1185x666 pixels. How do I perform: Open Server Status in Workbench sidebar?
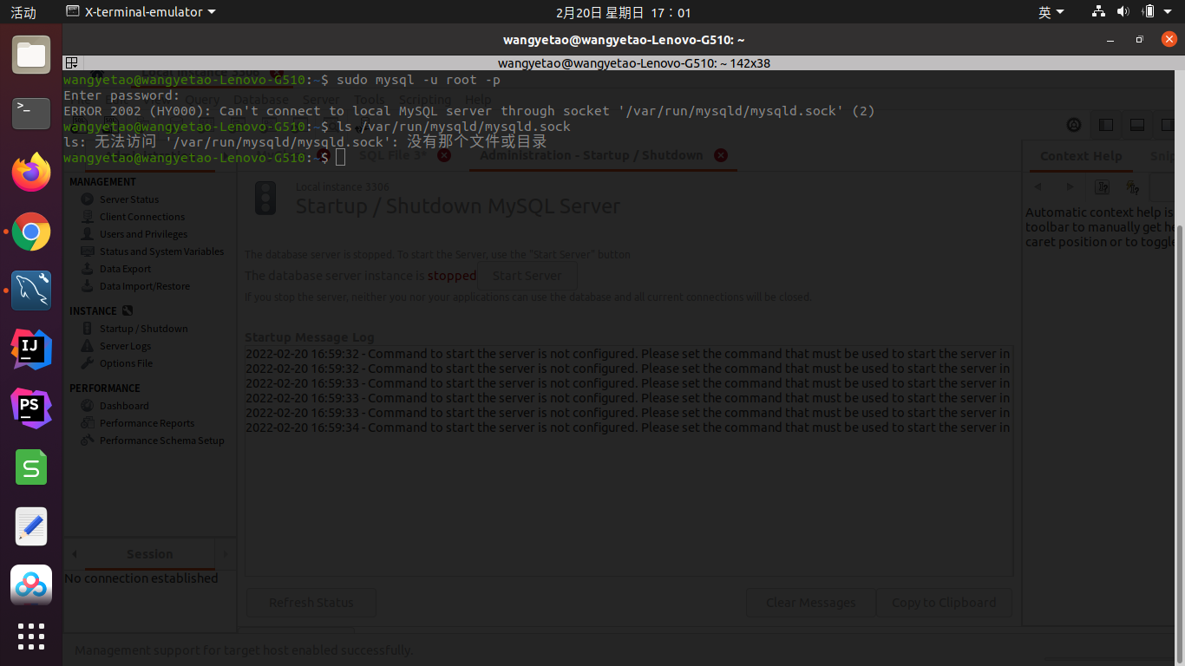tap(129, 199)
